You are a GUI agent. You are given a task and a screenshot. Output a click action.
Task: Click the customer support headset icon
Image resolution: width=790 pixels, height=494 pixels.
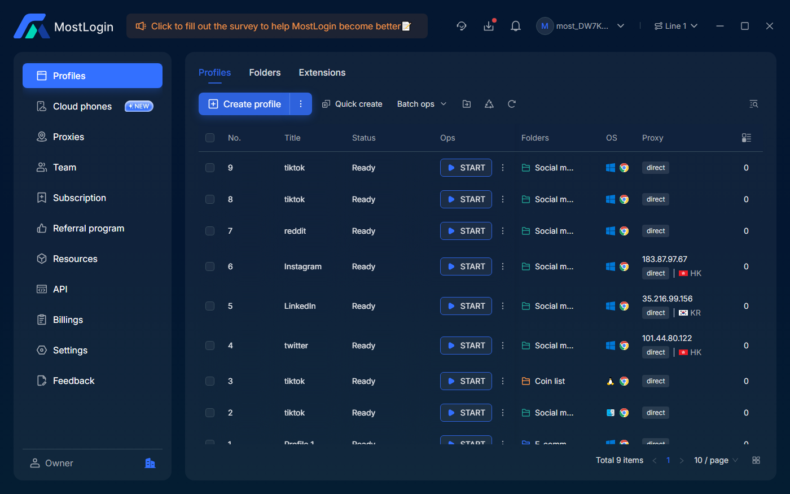[462, 26]
